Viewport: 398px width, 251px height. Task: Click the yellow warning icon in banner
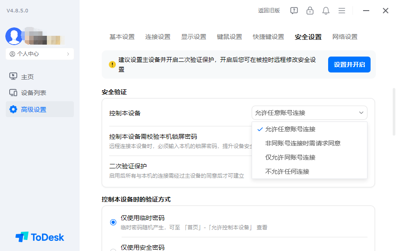coord(112,65)
